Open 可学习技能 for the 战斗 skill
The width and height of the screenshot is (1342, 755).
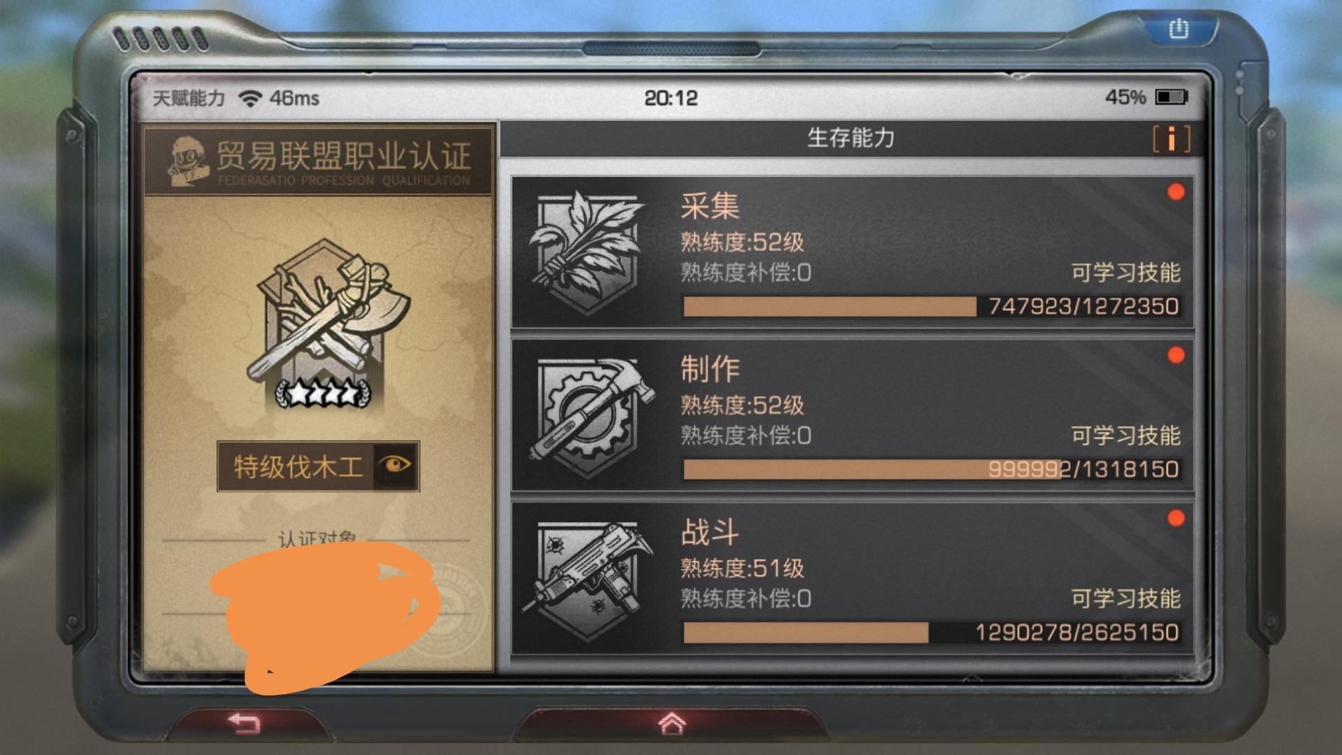click(x=1126, y=598)
